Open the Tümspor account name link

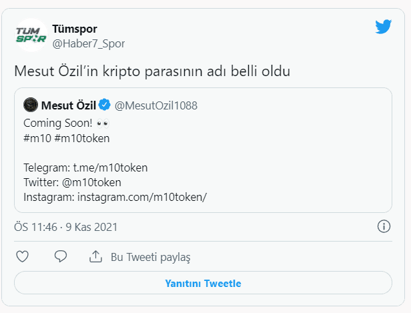(x=75, y=29)
